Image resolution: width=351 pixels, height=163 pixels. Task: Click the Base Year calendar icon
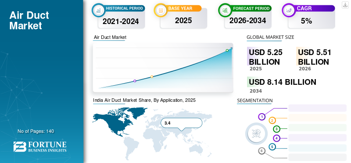[x=161, y=10]
